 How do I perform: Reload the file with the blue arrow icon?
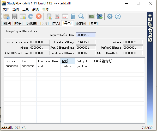(31, 16)
